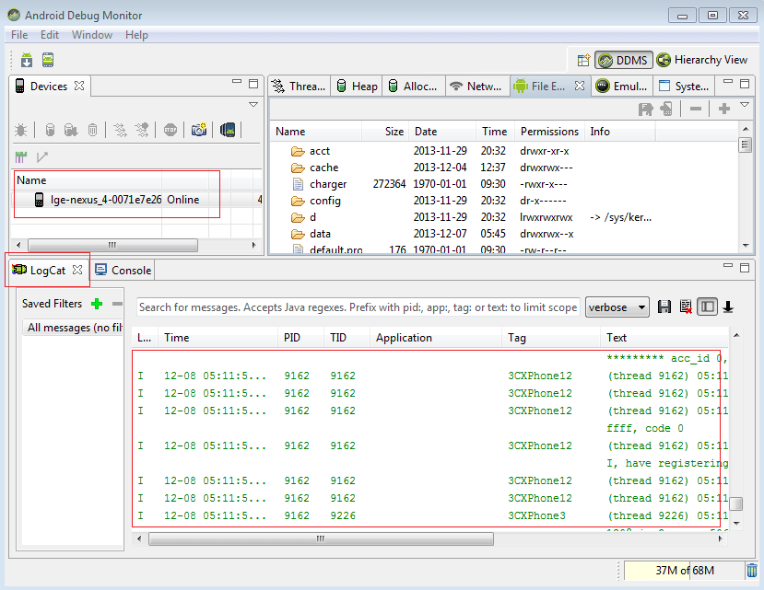
Task: Click the Stop Process icon
Action: pos(170,130)
